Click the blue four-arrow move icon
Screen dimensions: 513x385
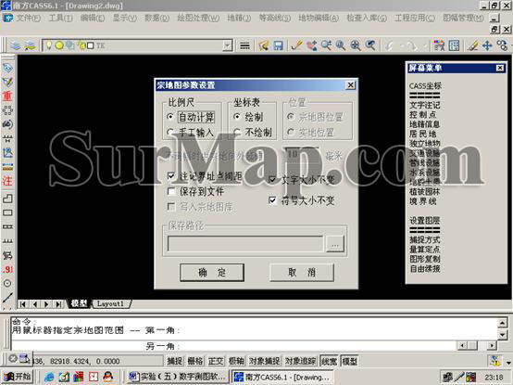tap(487, 45)
